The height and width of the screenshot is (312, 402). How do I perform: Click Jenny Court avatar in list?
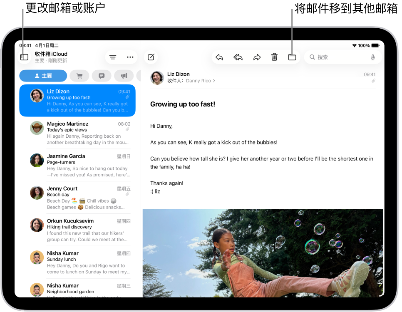pos(37,193)
